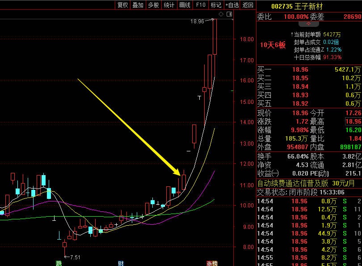This screenshot has height=266, width=362.
Task: Click the 18.96 highest price label on chart
Action: click(x=197, y=21)
